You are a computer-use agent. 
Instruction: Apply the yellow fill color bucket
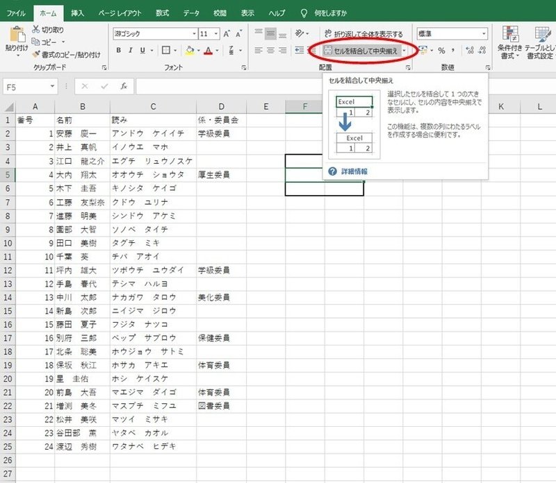(190, 50)
